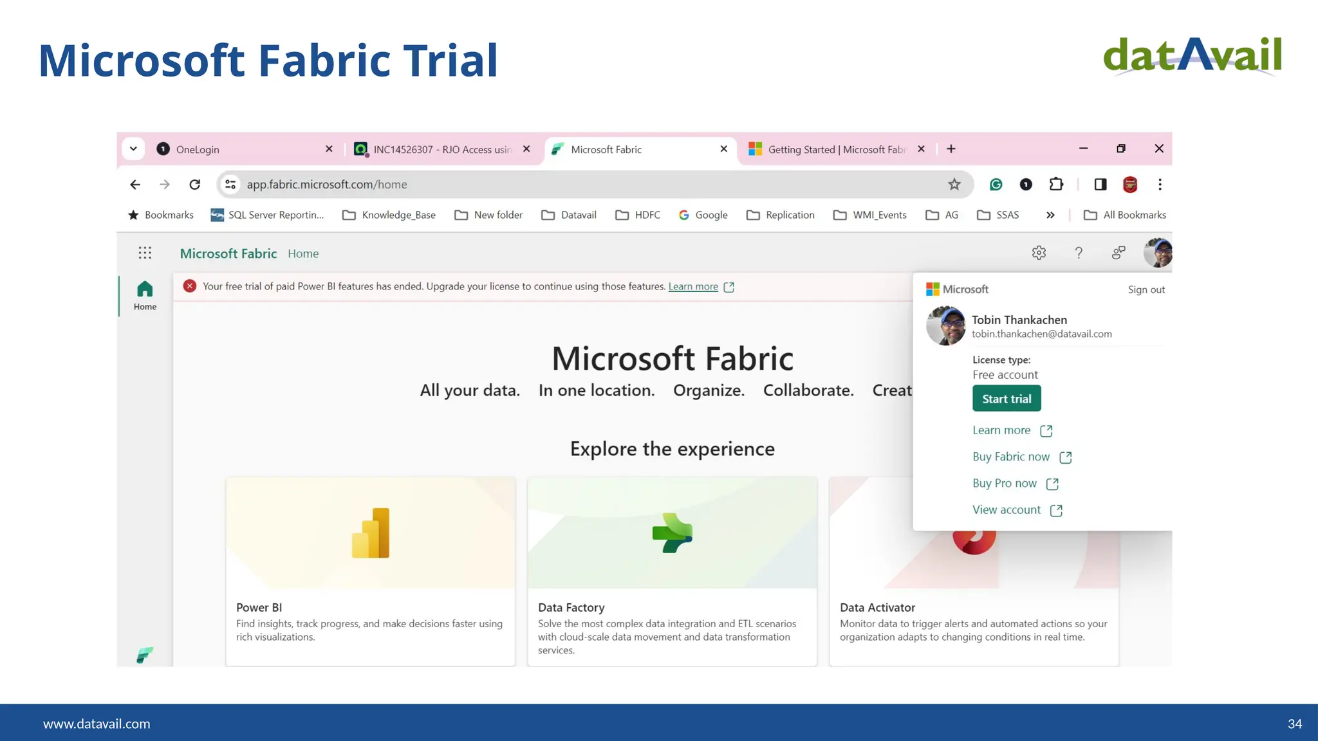Open Chrome's three-dot menu
Image resolution: width=1318 pixels, height=741 pixels.
pos(1160,185)
